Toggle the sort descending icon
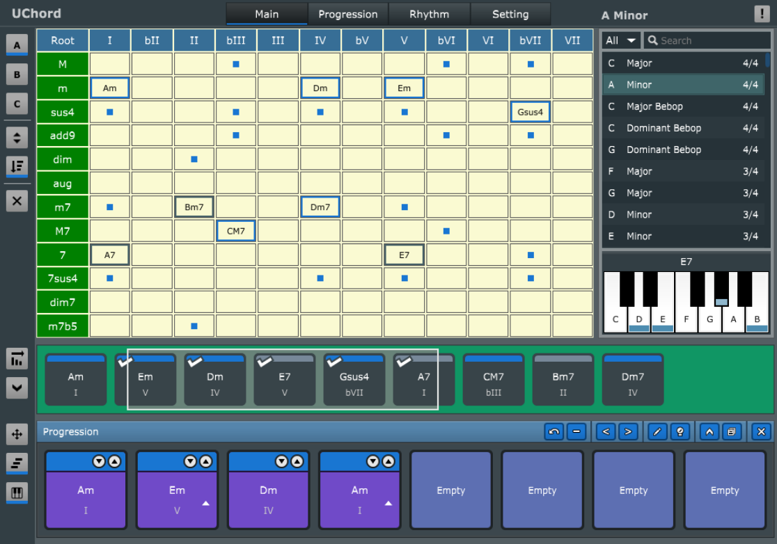This screenshot has width=777, height=544. click(x=17, y=166)
